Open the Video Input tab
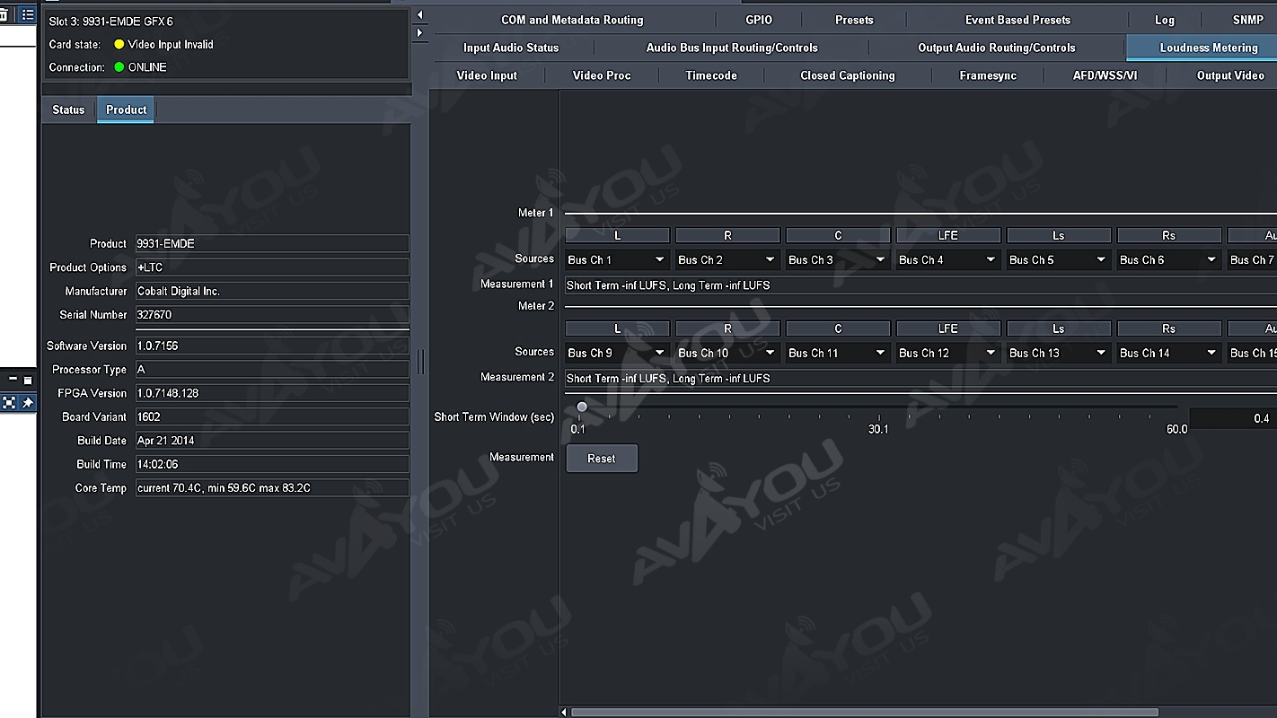 coord(487,75)
